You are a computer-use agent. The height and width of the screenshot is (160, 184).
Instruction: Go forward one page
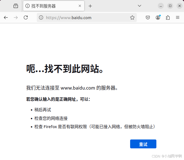(16, 18)
